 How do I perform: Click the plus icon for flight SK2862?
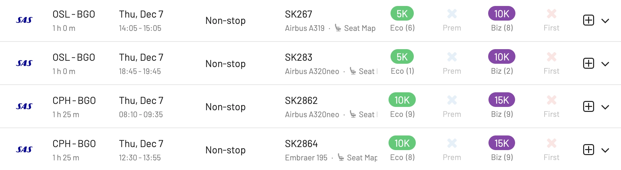(588, 107)
